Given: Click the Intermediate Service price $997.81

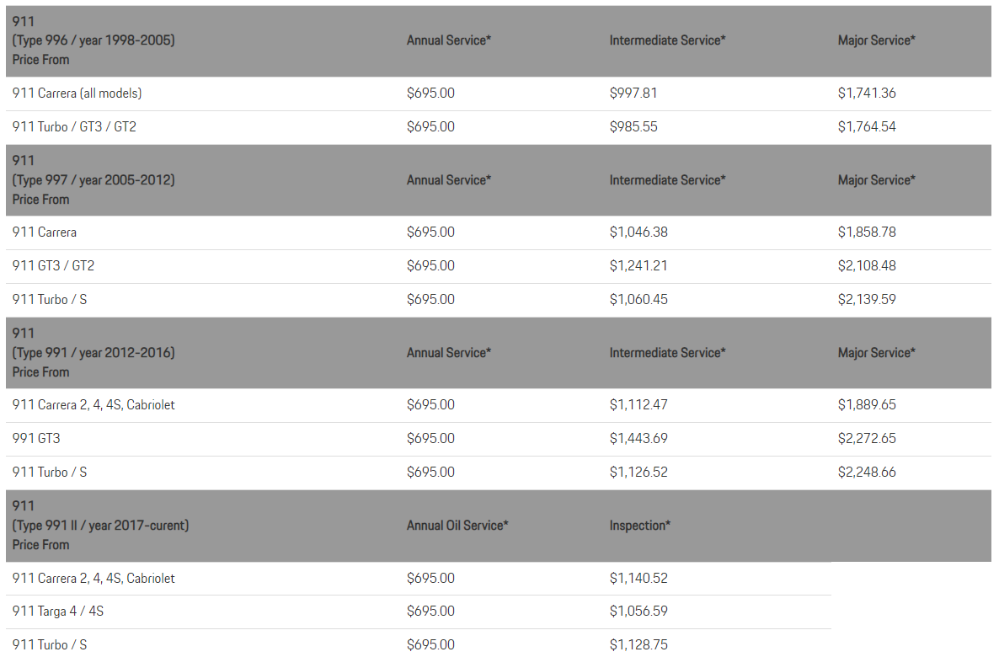Looking at the screenshot, I should pos(633,93).
